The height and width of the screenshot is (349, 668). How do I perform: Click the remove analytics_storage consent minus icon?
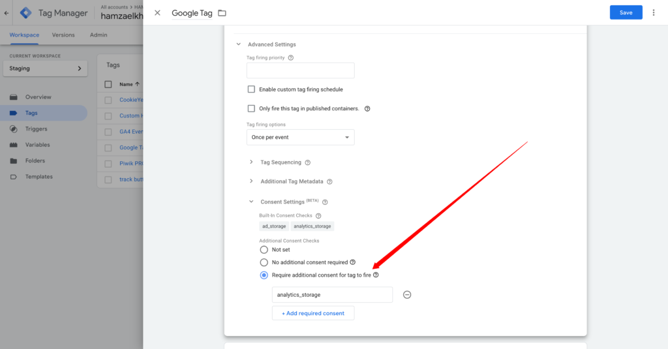point(407,295)
